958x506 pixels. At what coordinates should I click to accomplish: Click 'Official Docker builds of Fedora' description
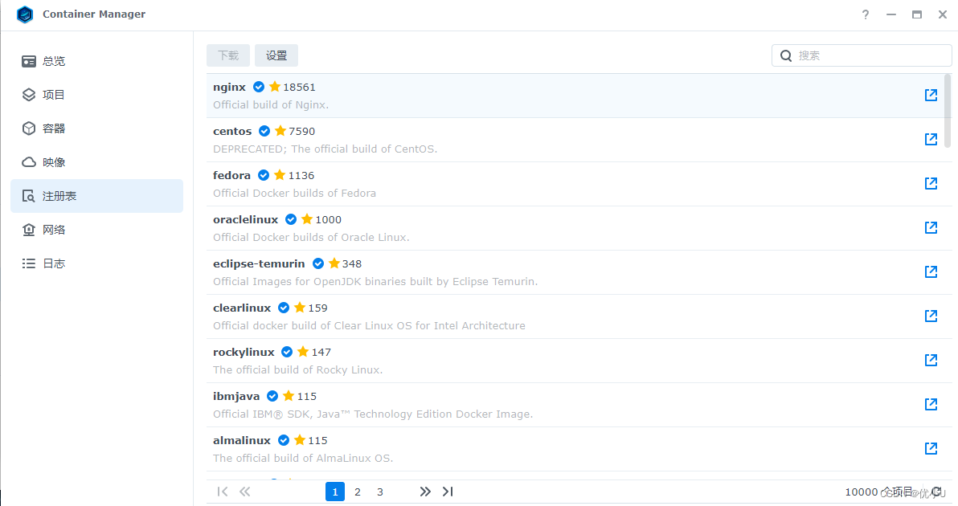point(294,193)
